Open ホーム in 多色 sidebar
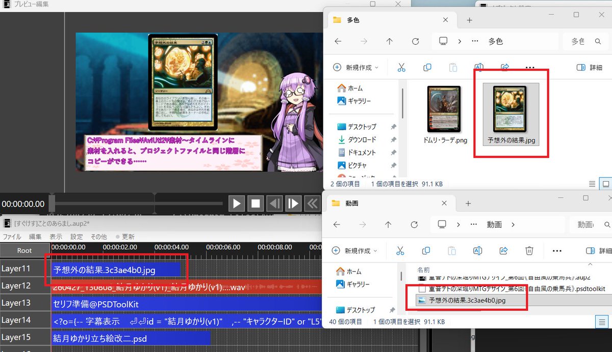 click(349, 88)
